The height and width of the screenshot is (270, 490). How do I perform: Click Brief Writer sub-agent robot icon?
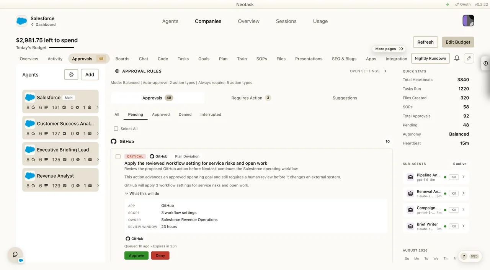click(x=410, y=226)
